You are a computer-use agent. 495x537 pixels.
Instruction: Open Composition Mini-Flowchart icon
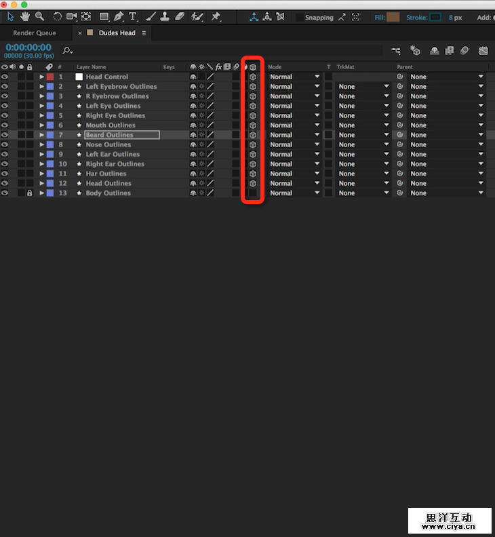(396, 51)
